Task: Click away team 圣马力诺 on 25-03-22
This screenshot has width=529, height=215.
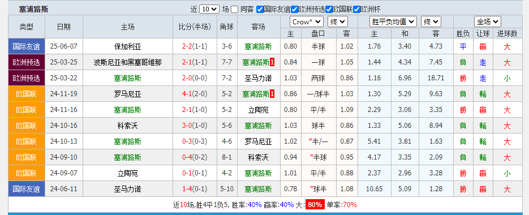Action: tap(258, 78)
